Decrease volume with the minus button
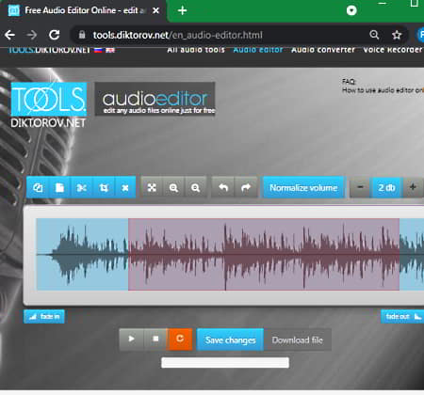The width and height of the screenshot is (424, 395). [360, 187]
